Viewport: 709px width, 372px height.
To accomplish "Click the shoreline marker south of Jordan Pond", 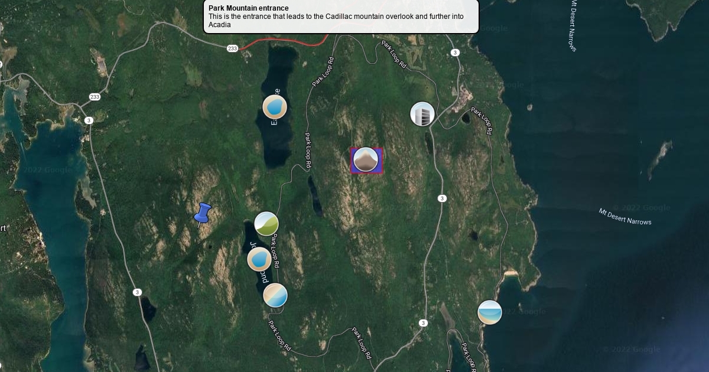I will pos(275,295).
